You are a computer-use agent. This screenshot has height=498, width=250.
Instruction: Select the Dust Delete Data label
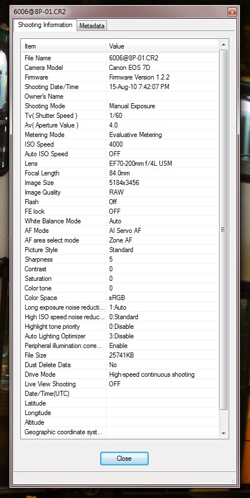(x=48, y=365)
